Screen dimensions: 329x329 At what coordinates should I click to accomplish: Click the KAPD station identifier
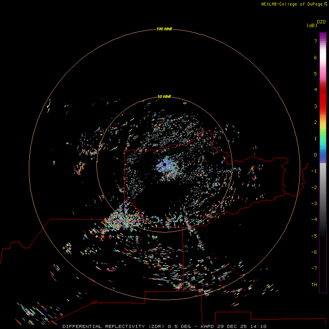207,326
